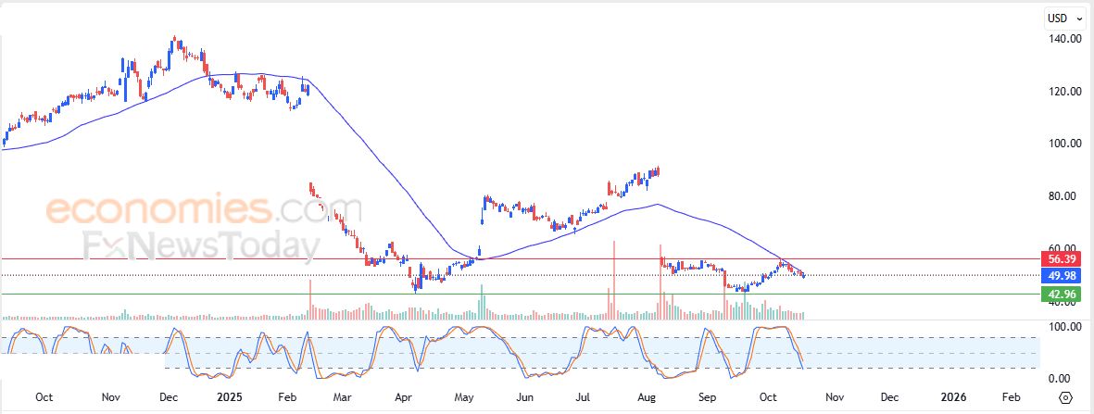Open the USD currency dropdown
This screenshot has height=414, width=1094.
1063,18
